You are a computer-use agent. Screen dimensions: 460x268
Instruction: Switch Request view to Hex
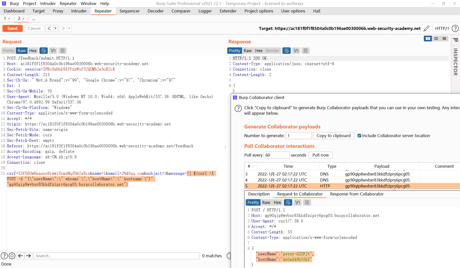click(33, 51)
